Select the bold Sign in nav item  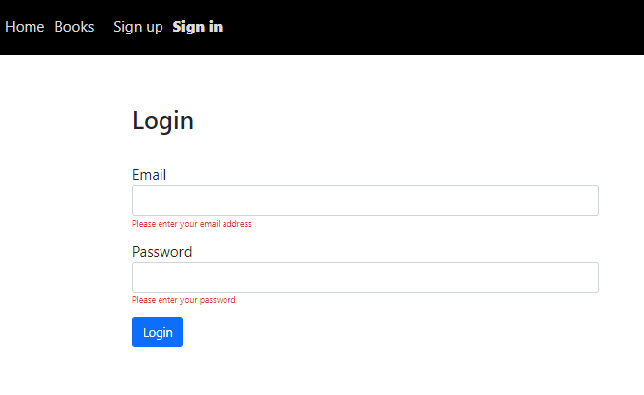point(198,27)
